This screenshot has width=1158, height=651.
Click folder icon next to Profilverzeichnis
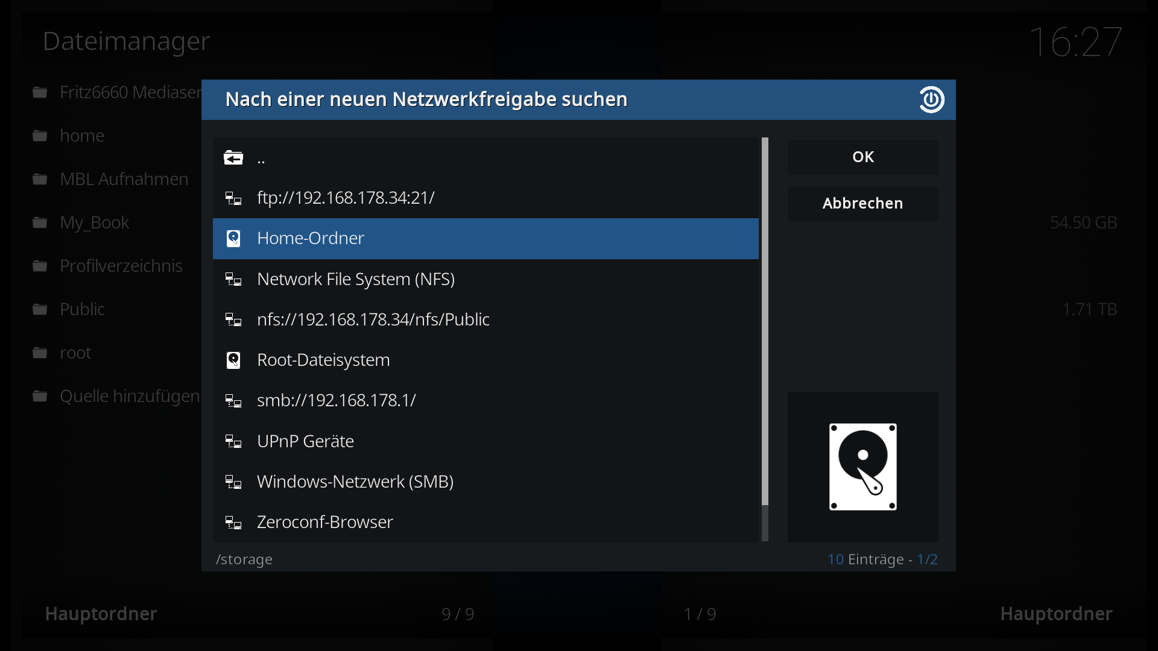coord(40,266)
